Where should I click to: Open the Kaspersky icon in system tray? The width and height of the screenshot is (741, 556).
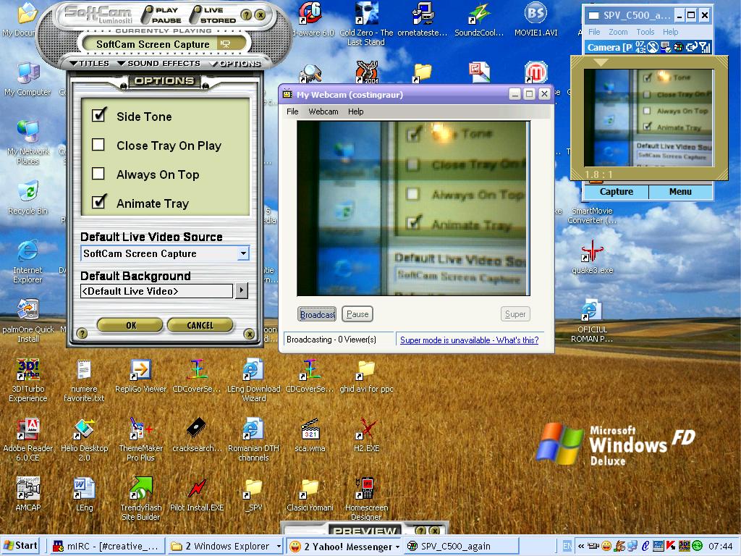670,546
